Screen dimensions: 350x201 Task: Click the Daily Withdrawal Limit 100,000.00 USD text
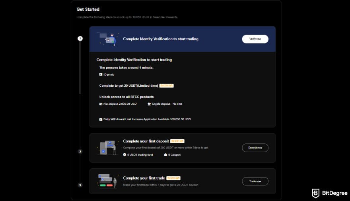click(147, 119)
